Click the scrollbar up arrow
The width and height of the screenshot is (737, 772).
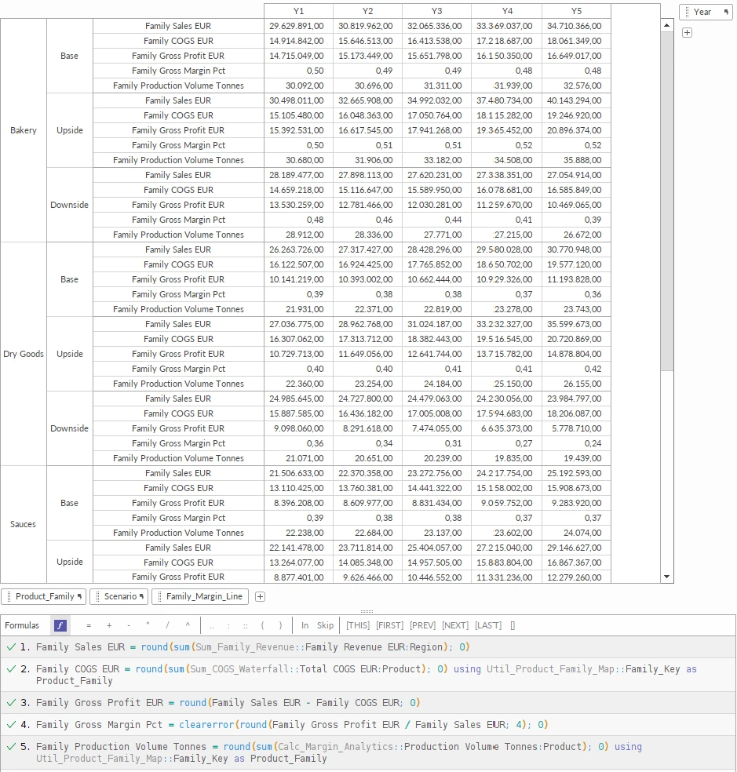(x=666, y=25)
